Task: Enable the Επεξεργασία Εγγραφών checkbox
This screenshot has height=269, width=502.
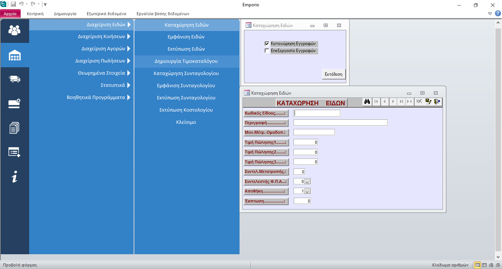Action: [x=267, y=51]
